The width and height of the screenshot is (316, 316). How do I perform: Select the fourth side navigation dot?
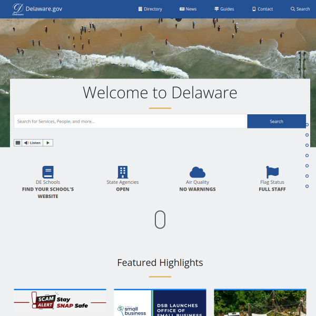pos(307,155)
